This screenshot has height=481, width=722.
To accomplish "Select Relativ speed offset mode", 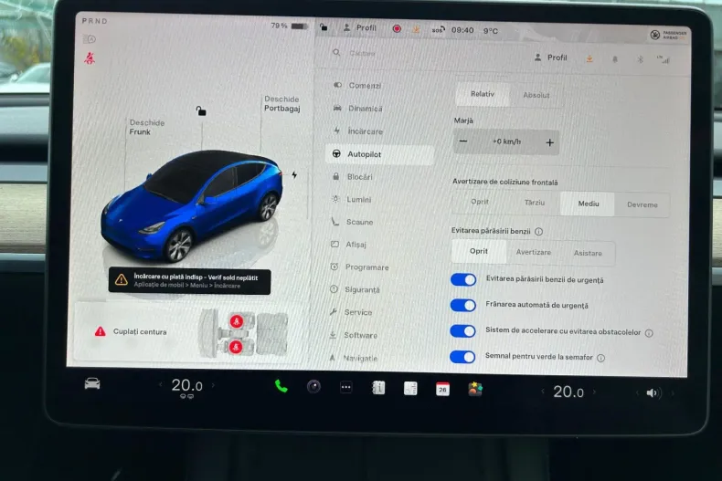I will (483, 94).
